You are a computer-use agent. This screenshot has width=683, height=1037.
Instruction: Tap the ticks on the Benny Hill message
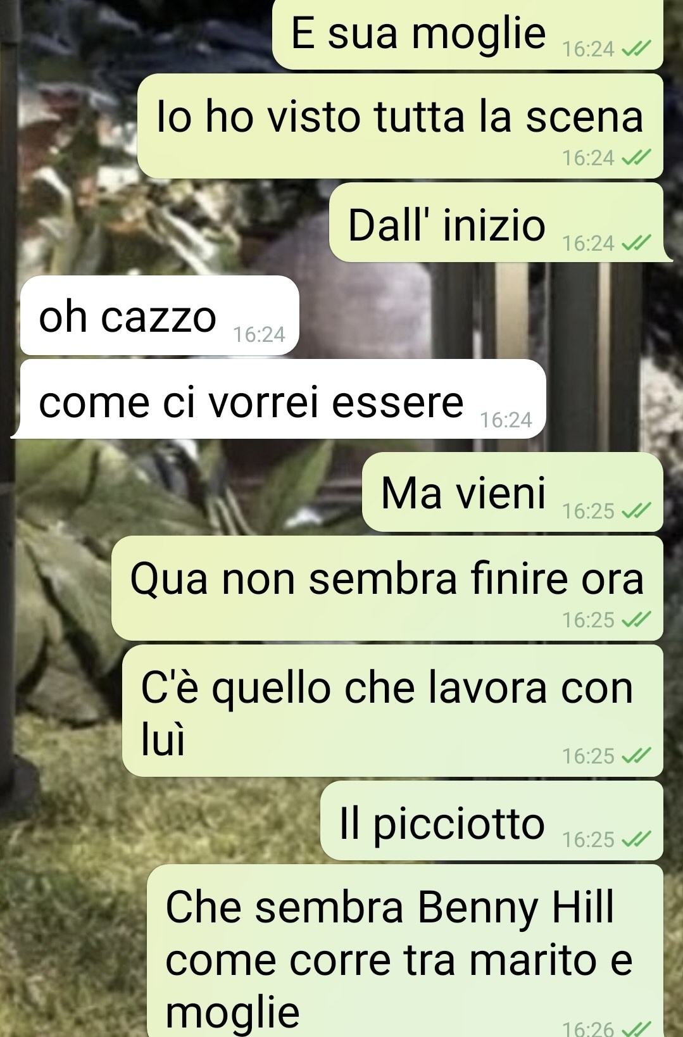tap(637, 1028)
